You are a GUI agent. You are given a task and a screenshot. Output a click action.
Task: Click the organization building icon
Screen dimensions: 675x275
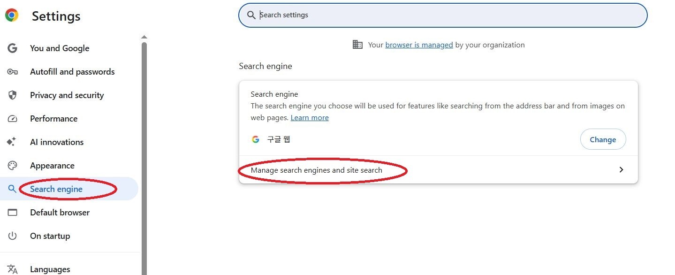[357, 45]
